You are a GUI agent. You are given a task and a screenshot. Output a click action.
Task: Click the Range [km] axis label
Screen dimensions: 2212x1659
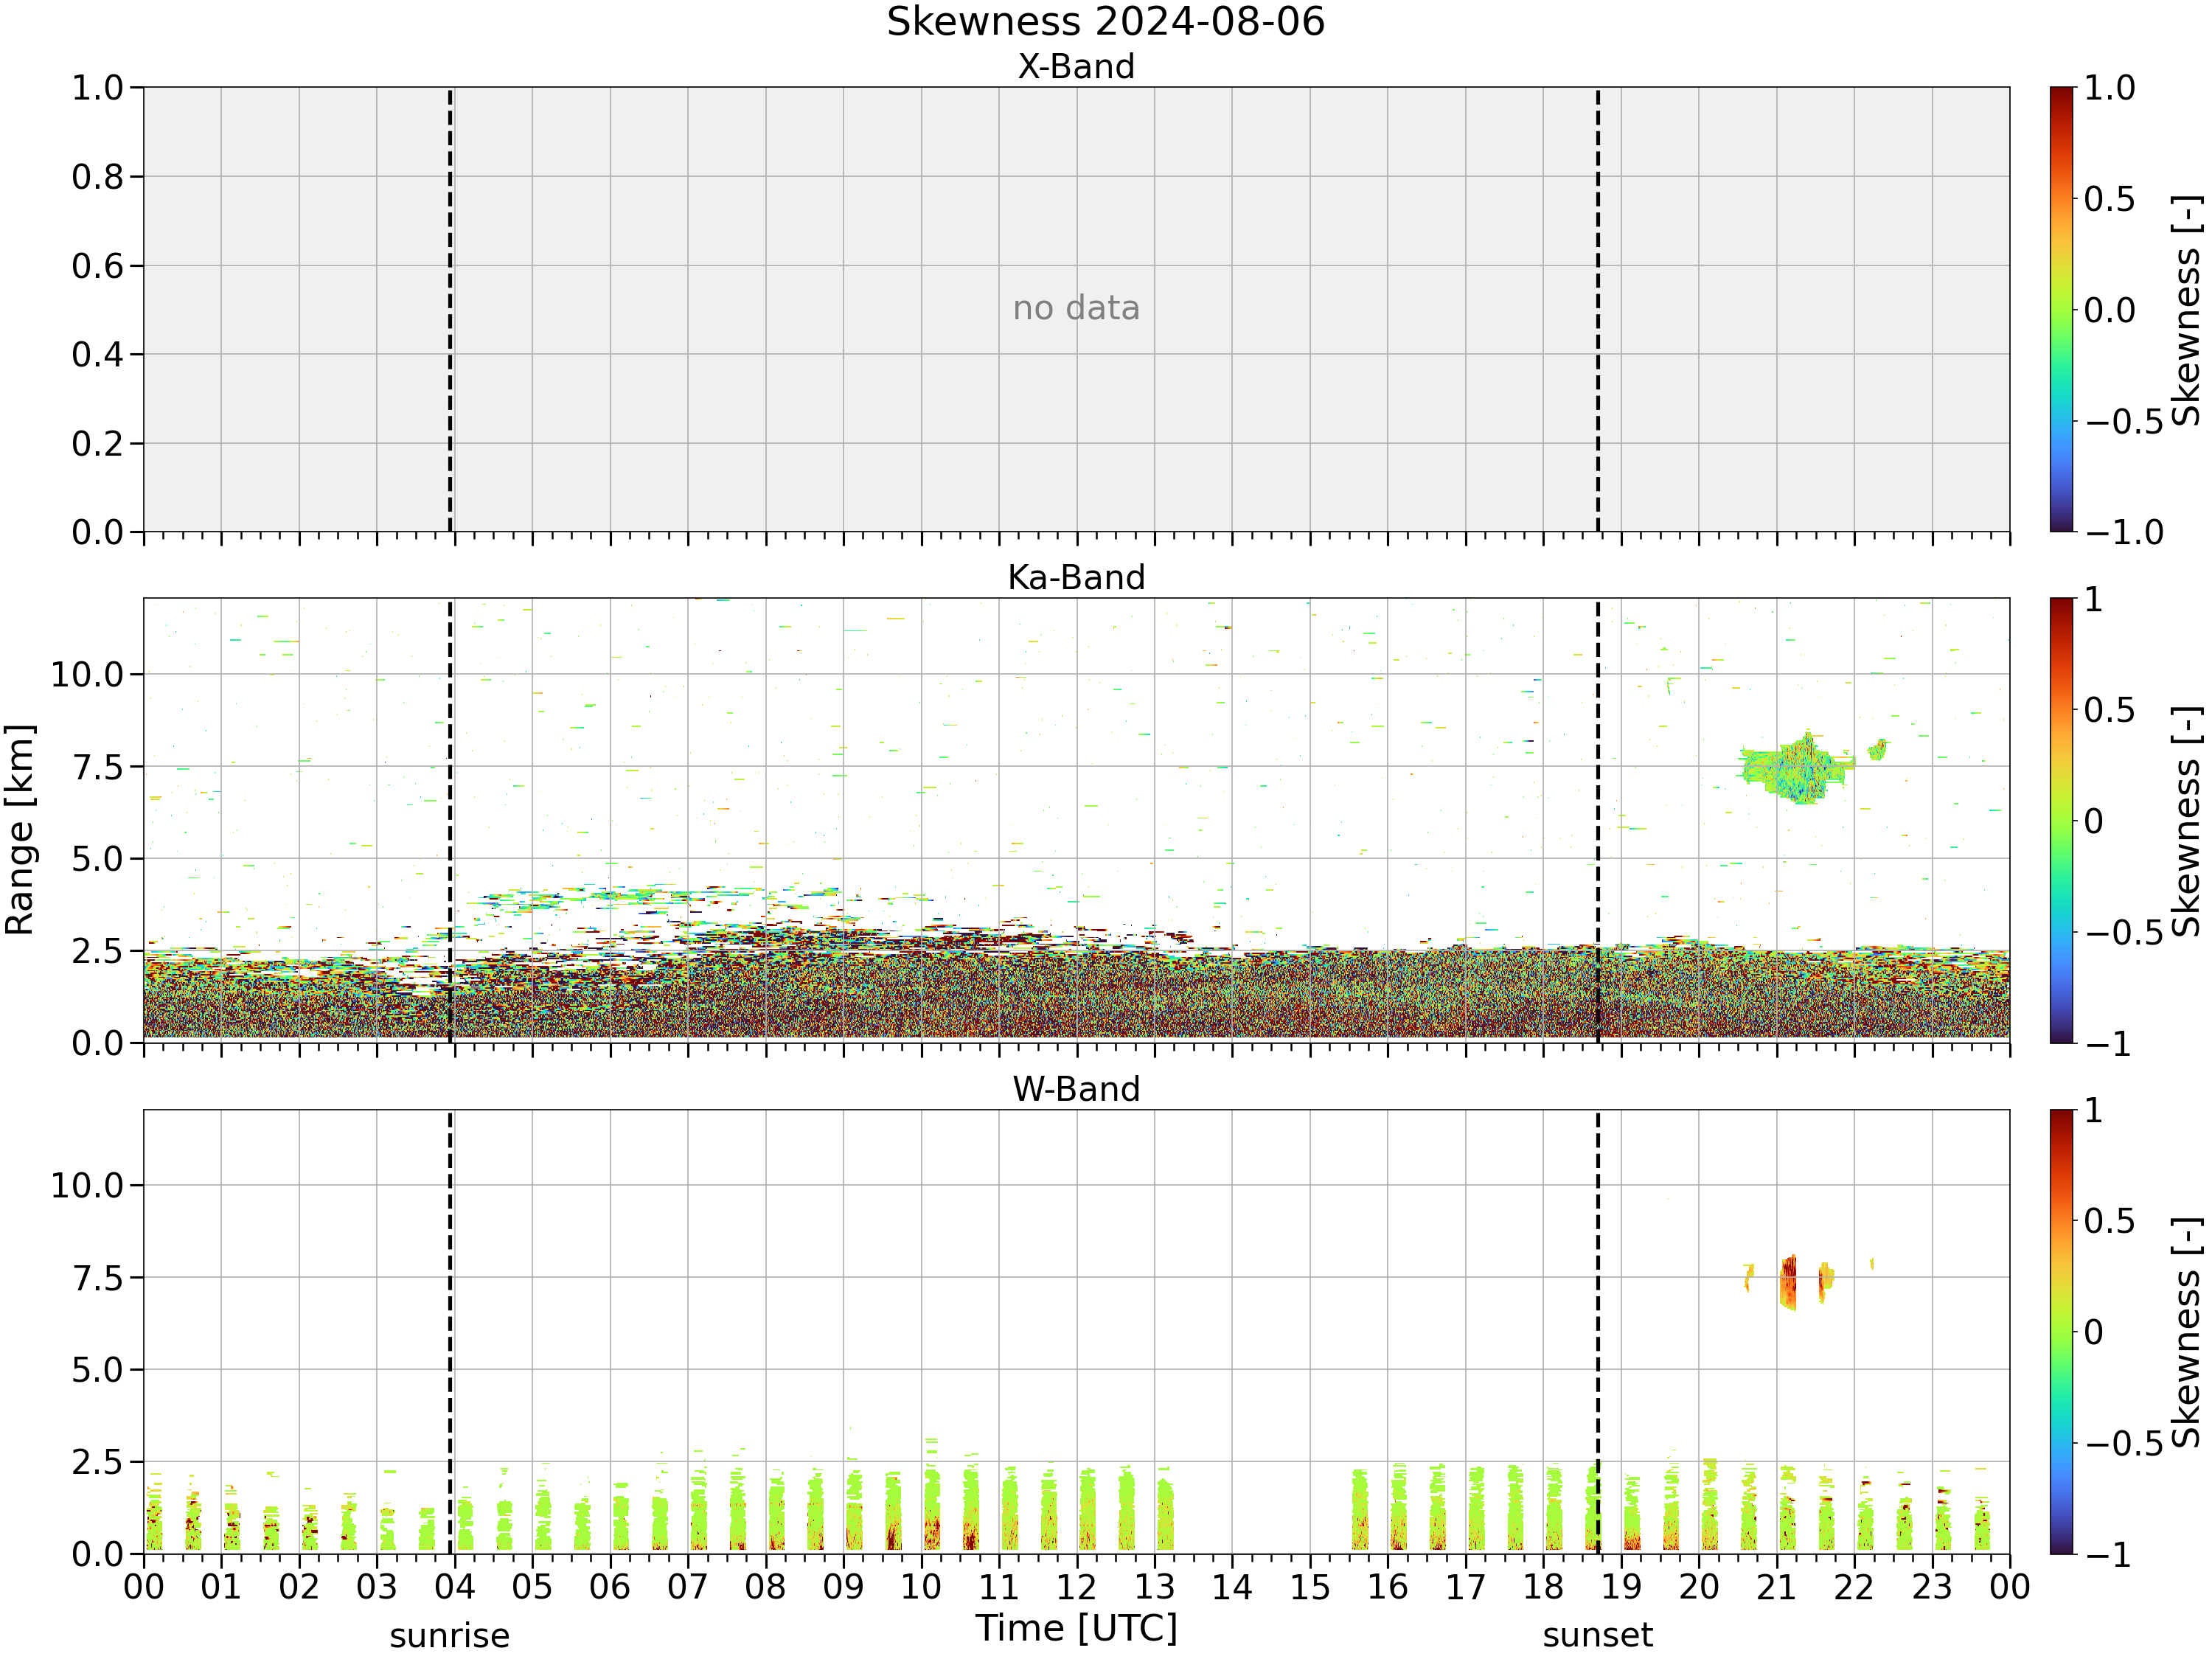point(19,829)
